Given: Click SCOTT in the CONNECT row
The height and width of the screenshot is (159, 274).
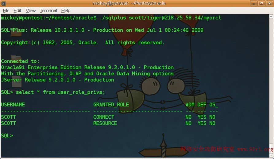Looking at the screenshot, I should (x=8, y=117).
